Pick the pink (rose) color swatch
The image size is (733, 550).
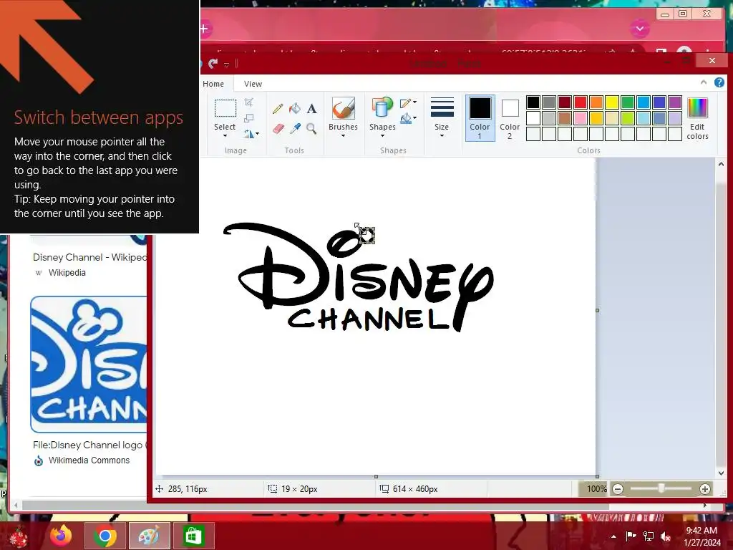(x=580, y=118)
